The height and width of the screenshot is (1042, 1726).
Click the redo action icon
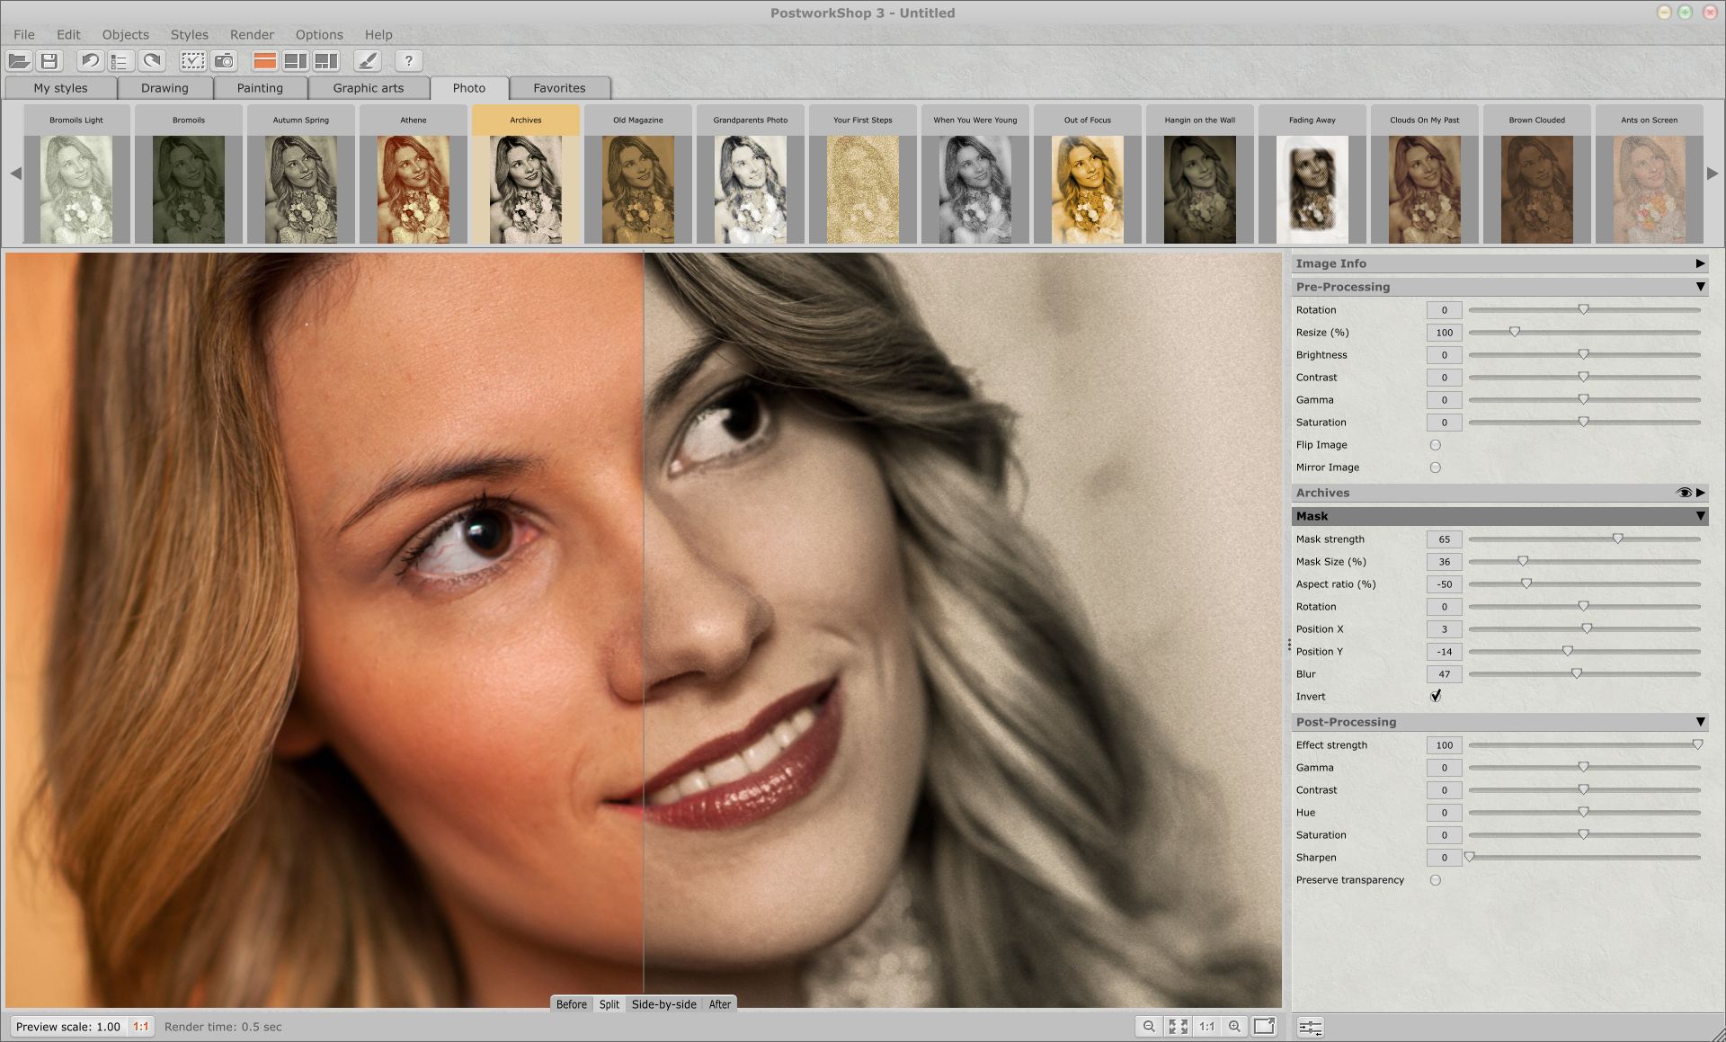click(x=150, y=60)
